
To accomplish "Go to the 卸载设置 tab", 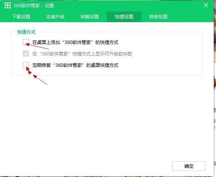I will [x=90, y=17].
